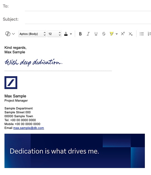The image size is (151, 175).
Task: Toggle italic formatting
Action: pos(88,34)
